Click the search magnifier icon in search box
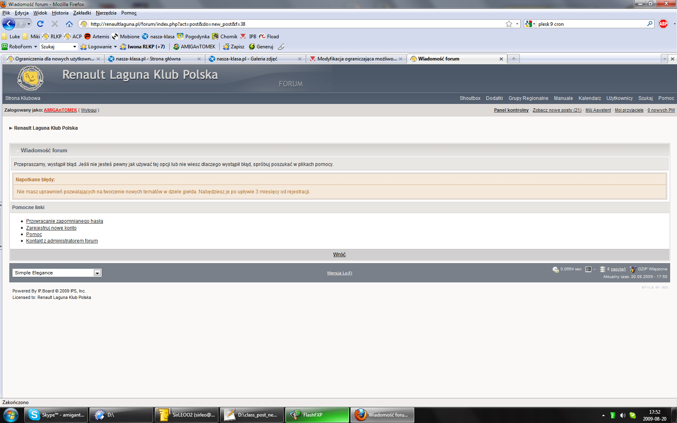 [650, 24]
